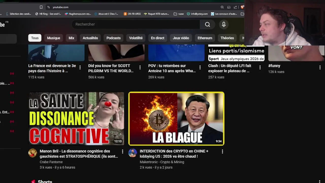This screenshot has height=183, width=325.
Task: Click the share icon in the address bar
Action: tap(235, 7)
